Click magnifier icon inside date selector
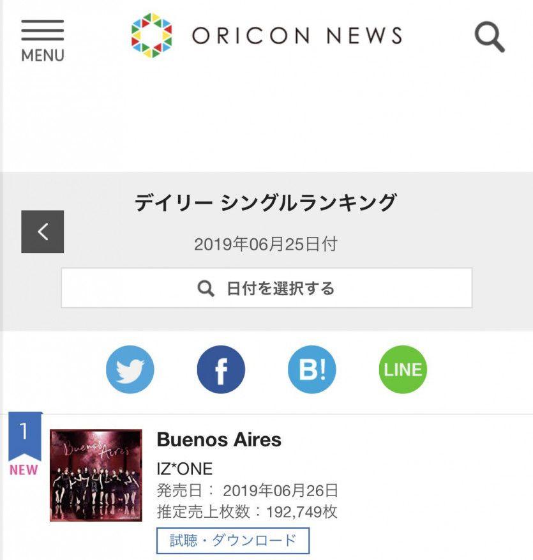Screen dimensions: 533x560 tap(206, 288)
